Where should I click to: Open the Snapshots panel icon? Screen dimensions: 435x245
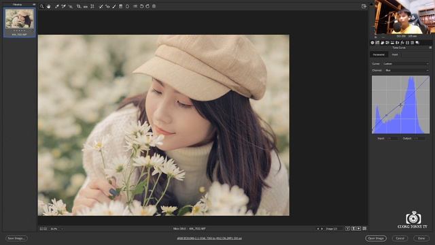(x=417, y=43)
